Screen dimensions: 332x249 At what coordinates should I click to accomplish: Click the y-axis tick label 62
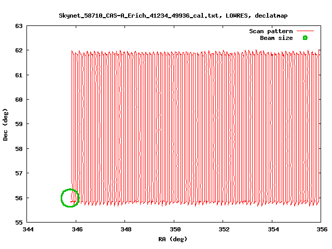coord(19,50)
